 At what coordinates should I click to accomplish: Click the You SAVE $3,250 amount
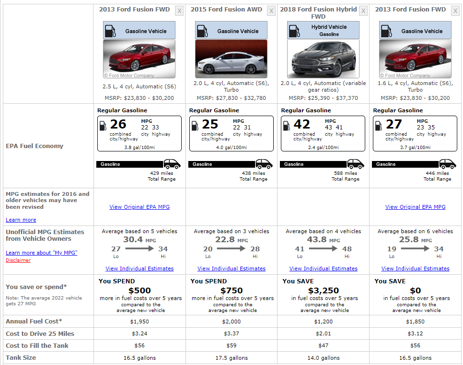pos(323,290)
